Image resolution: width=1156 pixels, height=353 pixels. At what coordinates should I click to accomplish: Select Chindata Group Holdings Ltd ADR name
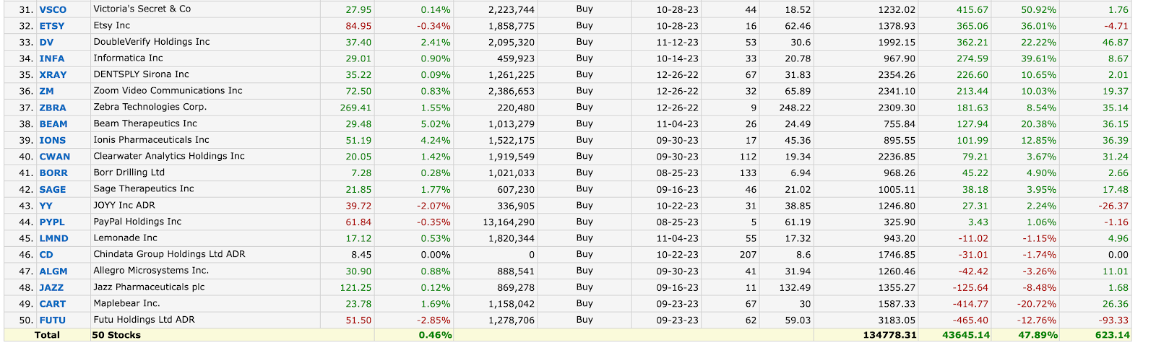pos(169,254)
